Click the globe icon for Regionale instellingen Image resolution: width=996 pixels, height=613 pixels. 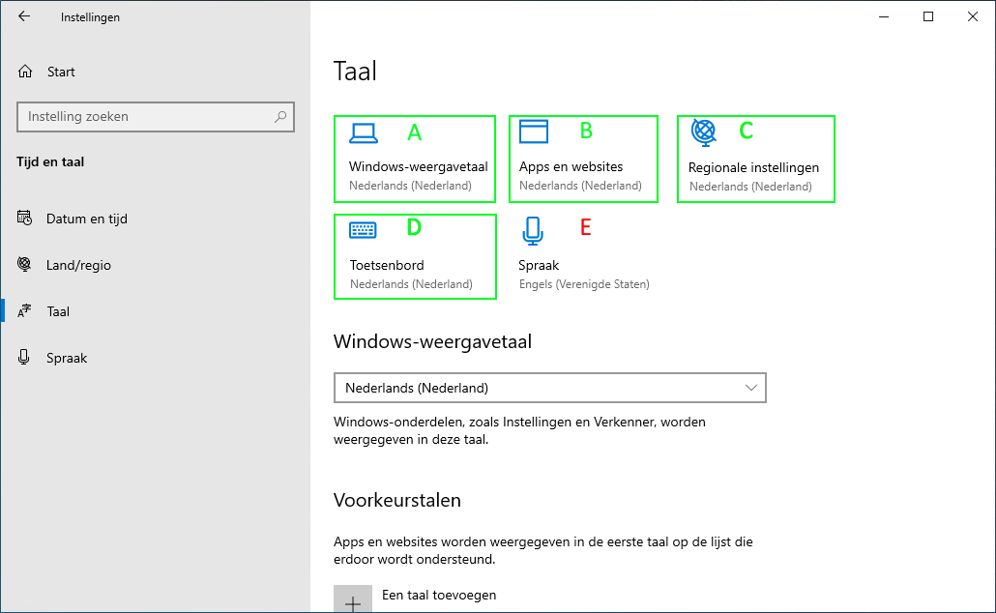point(704,132)
